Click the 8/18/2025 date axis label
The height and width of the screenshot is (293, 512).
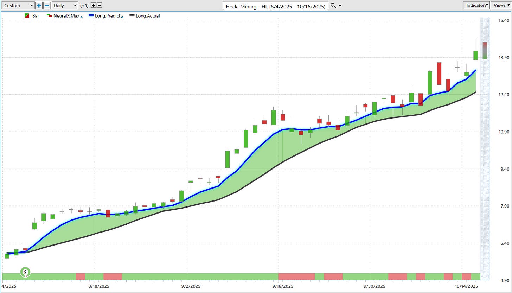pos(99,286)
